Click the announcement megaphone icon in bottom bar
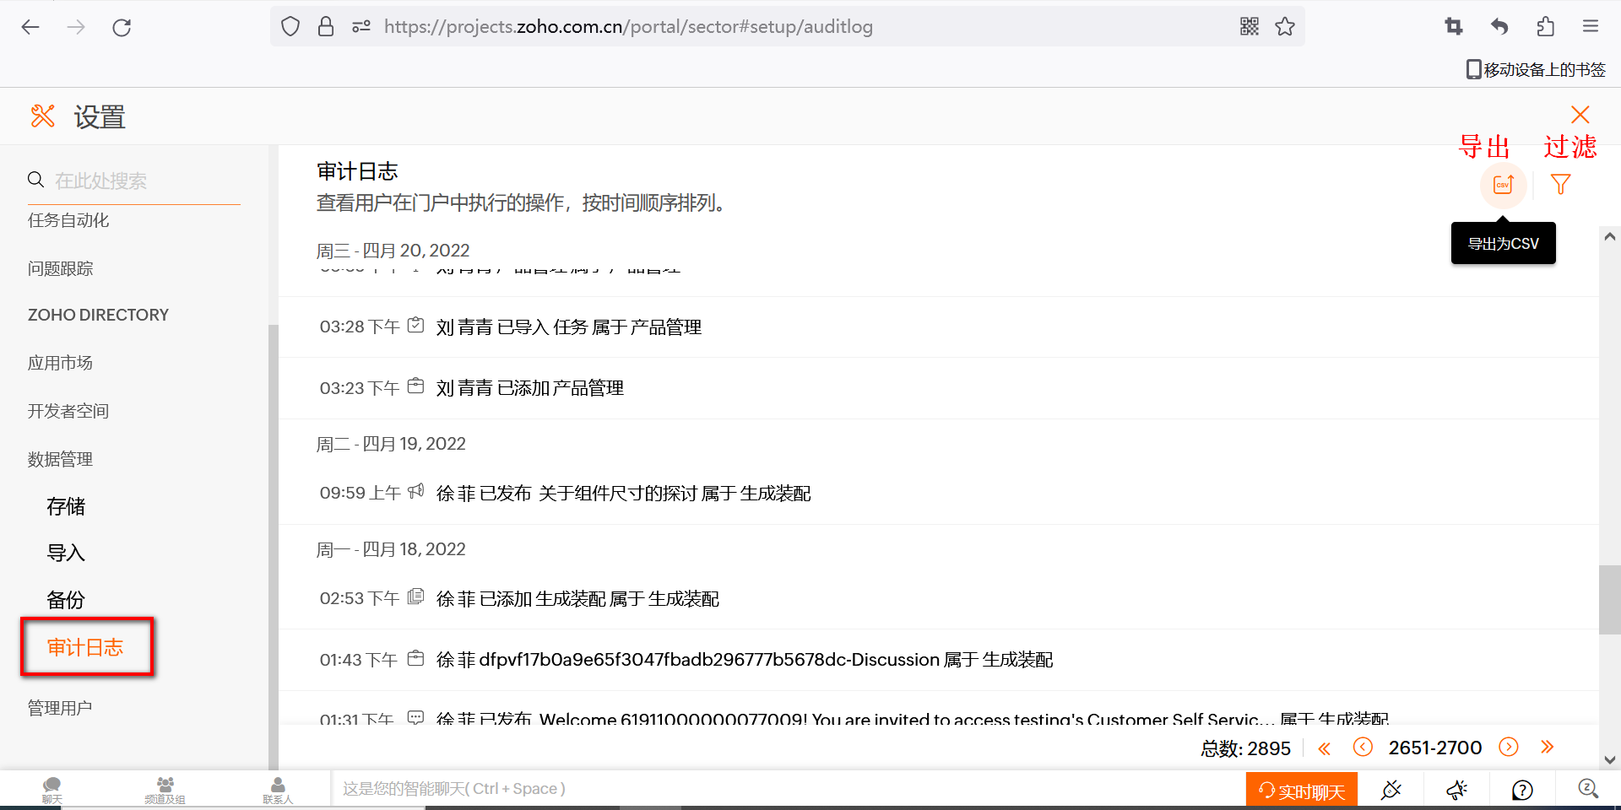Screen dimensions: 1621x810 click(x=1456, y=791)
